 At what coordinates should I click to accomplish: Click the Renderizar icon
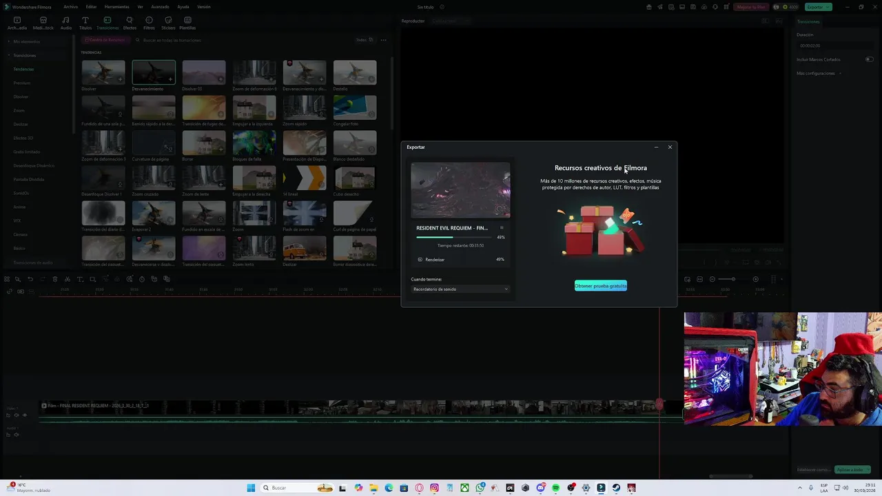click(x=420, y=260)
